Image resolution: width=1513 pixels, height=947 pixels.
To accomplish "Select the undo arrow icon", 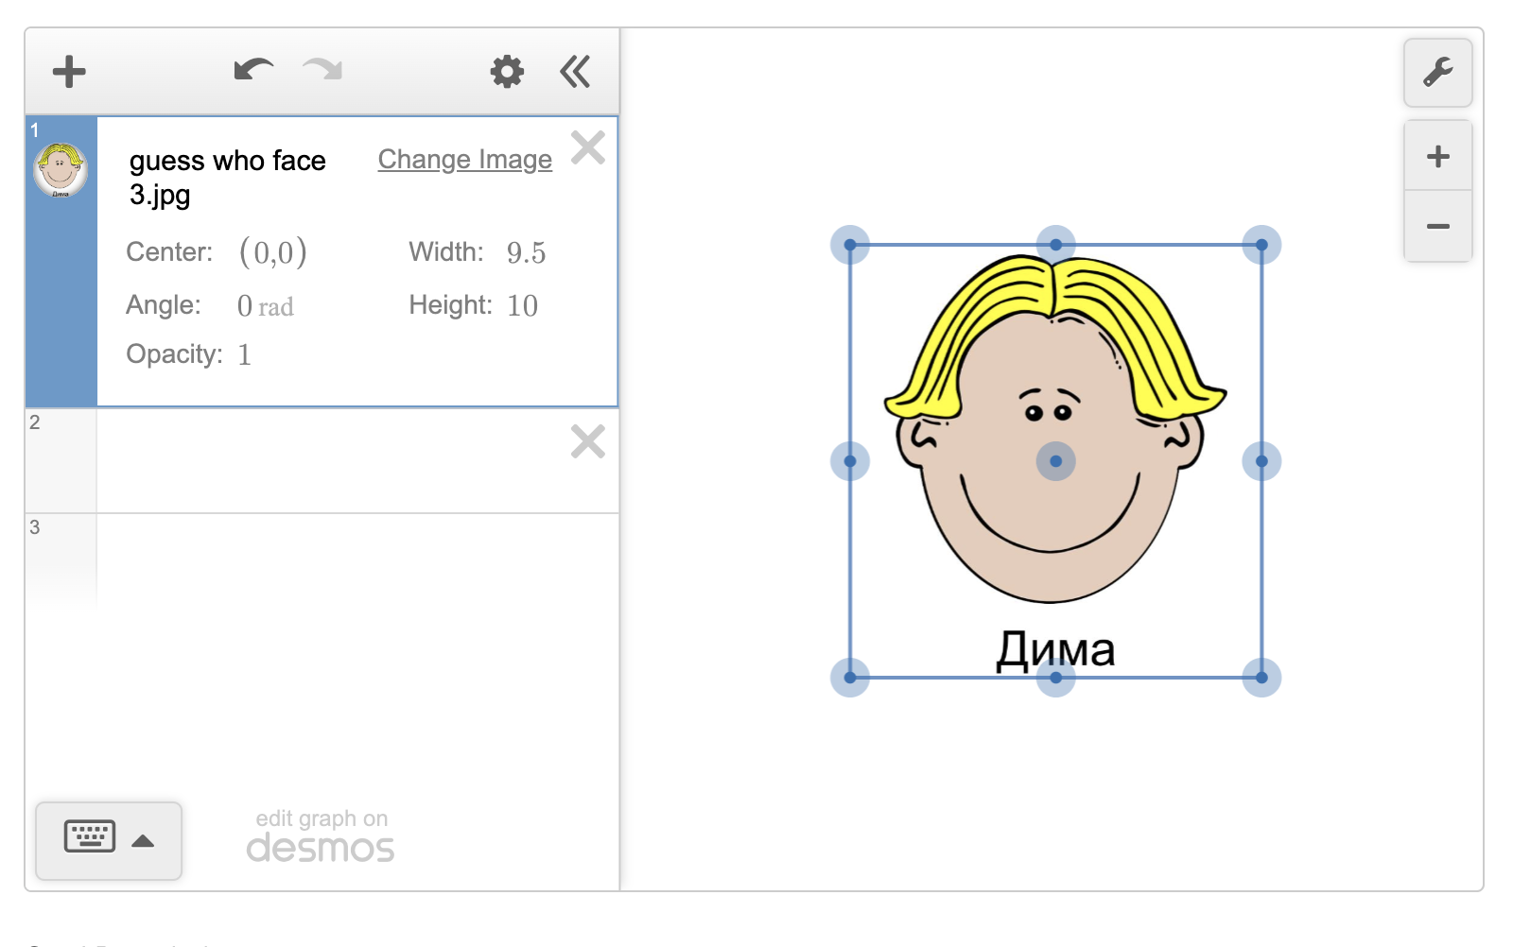I will [252, 69].
